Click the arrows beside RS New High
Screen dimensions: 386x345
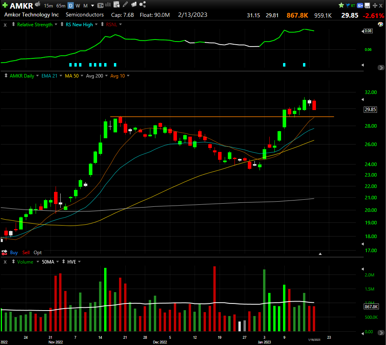[62, 24]
